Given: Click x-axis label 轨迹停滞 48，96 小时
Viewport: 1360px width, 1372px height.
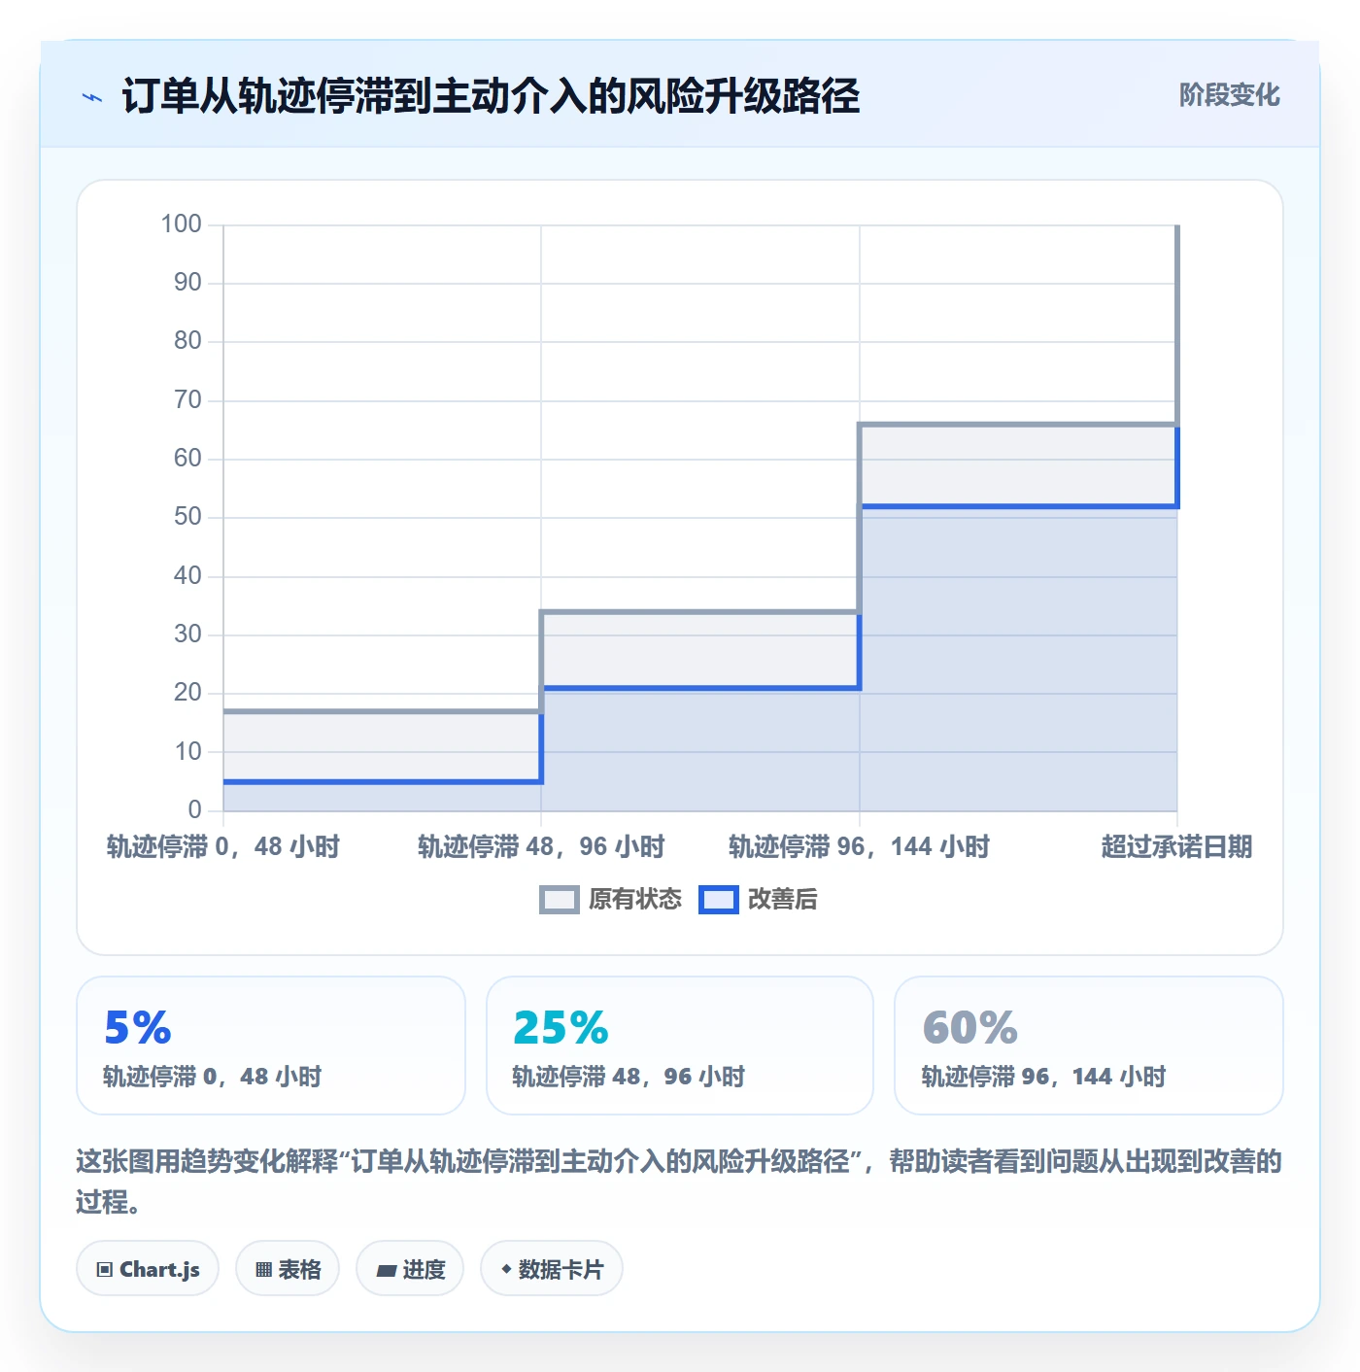Looking at the screenshot, I should point(541,847).
